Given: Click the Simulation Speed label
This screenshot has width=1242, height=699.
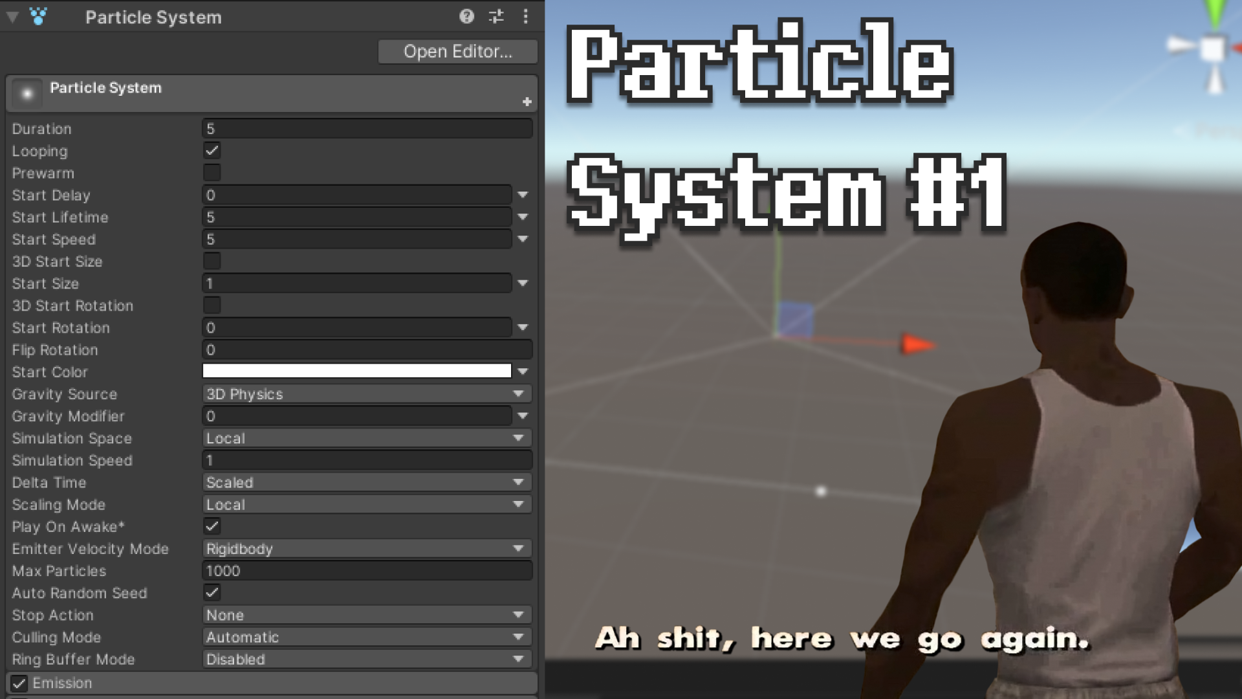Looking at the screenshot, I should tap(72, 461).
